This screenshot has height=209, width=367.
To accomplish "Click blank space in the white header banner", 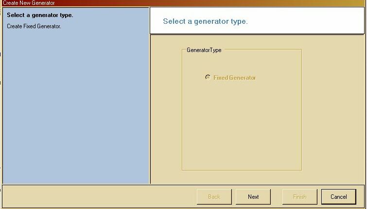I will [x=304, y=21].
